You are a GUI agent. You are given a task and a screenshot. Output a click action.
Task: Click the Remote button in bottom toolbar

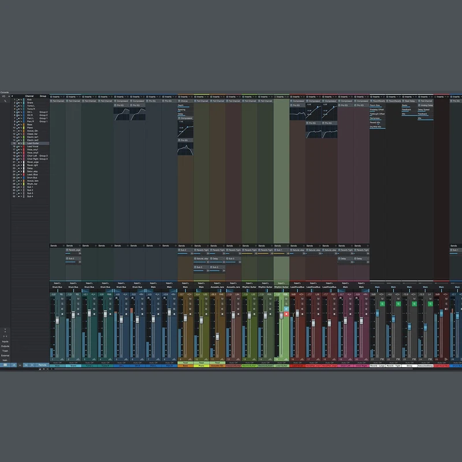tap(42, 365)
